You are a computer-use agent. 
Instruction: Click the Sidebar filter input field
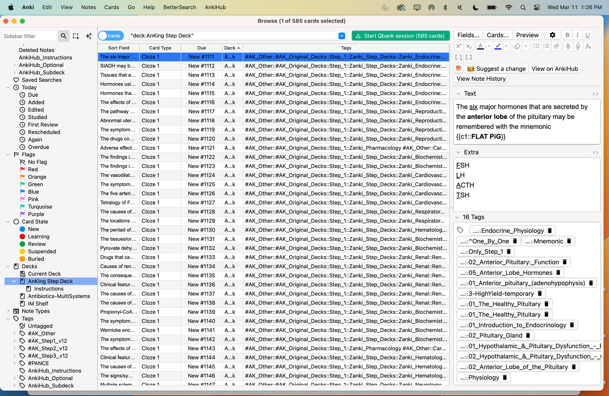point(29,36)
